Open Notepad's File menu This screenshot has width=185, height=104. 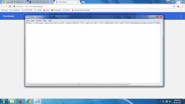(x=28, y=20)
